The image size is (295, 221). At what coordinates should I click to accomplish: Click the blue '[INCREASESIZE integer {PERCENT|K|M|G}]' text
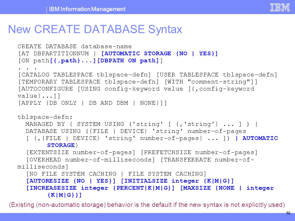100,188
